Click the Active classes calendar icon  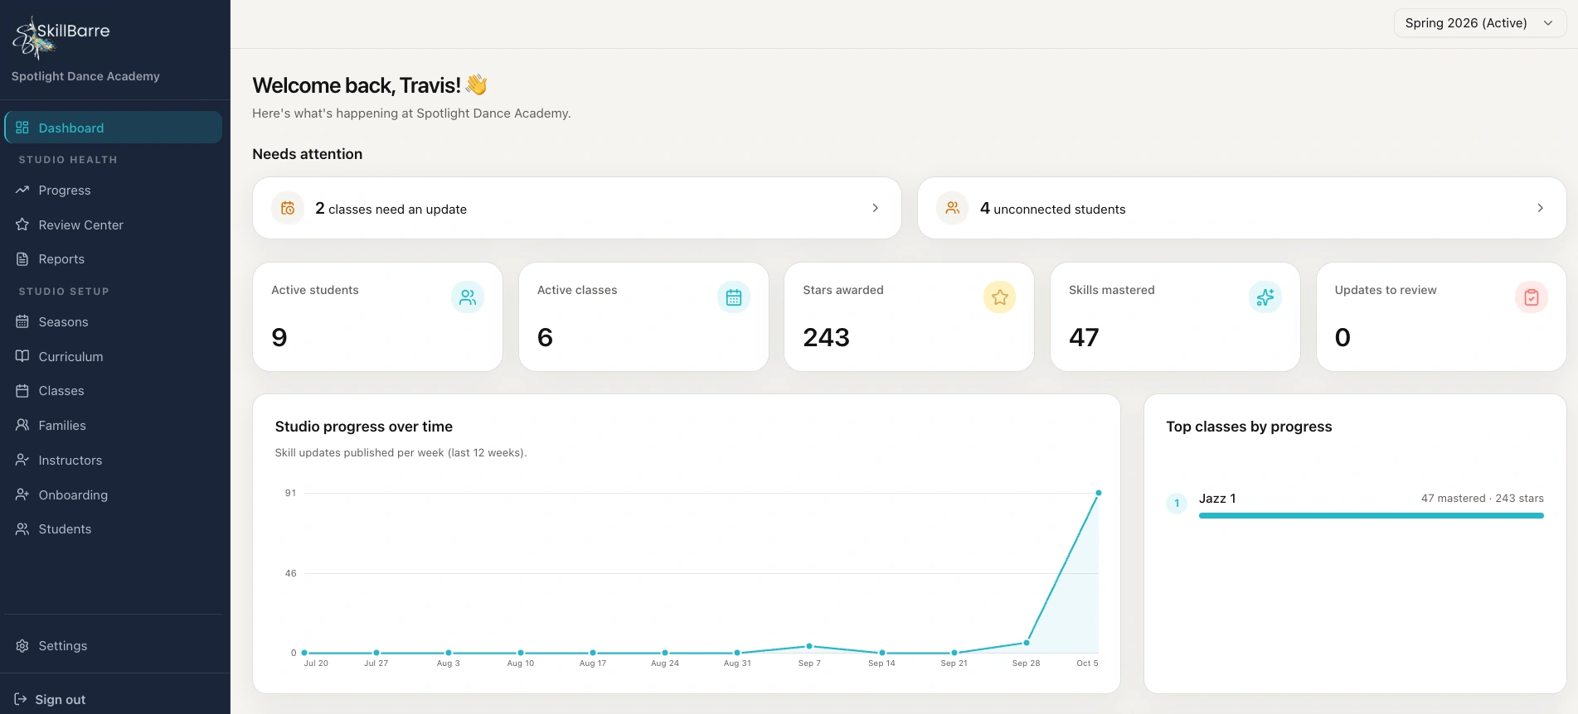(734, 297)
